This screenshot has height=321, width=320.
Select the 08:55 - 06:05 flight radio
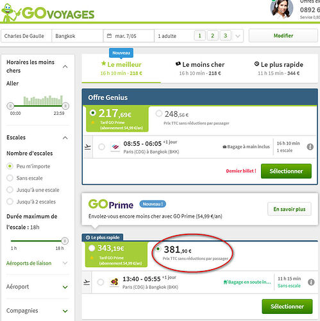coord(101,147)
